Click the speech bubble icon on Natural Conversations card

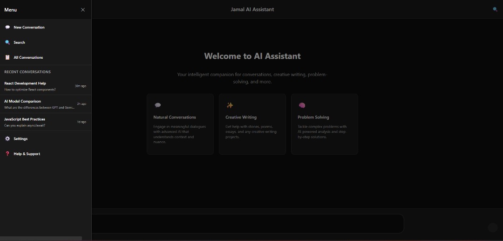pyautogui.click(x=157, y=105)
